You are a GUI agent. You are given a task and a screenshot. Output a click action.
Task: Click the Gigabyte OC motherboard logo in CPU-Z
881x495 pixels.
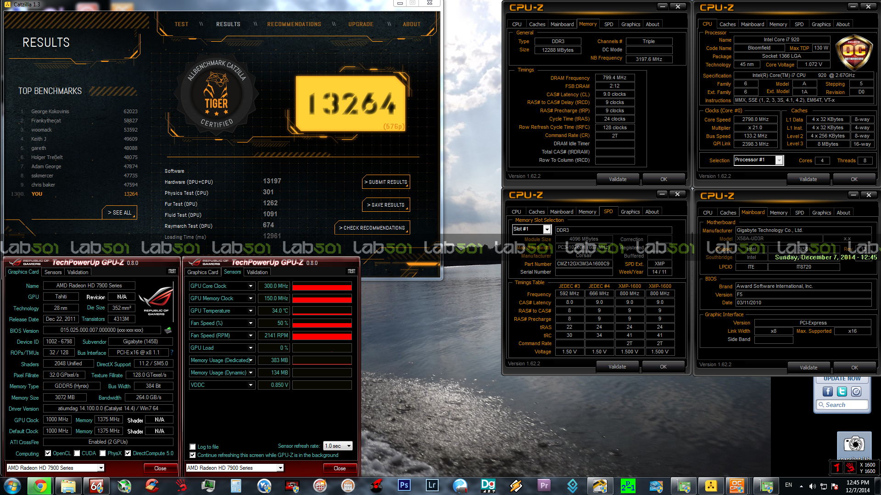point(854,53)
